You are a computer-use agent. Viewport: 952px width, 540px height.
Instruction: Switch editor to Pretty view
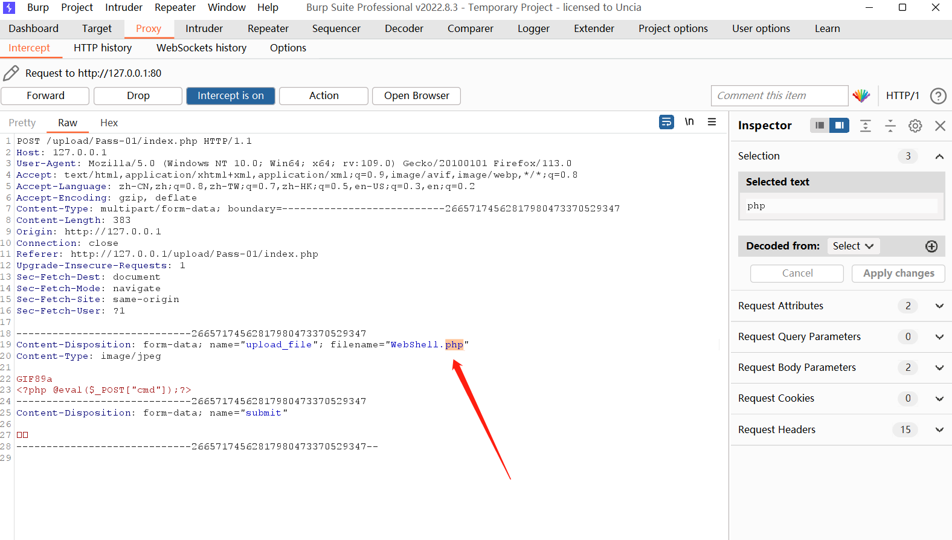[x=22, y=123]
